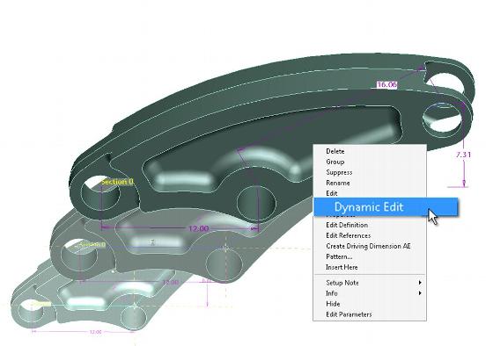Select the 16.06 dimension value
This screenshot has width=493, height=346.
tap(386, 84)
